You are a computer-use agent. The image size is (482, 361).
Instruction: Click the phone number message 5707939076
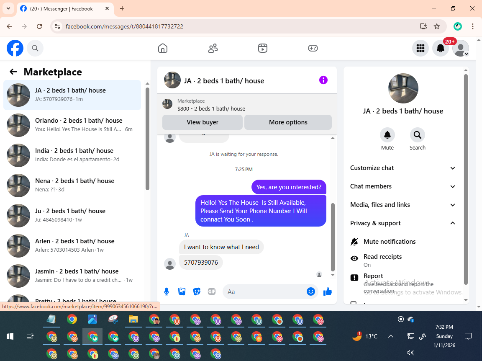[x=201, y=263]
